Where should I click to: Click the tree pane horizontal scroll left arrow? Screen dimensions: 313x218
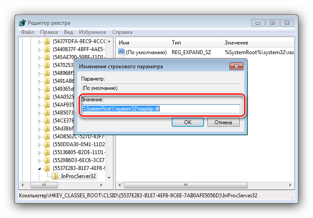click(x=23, y=185)
